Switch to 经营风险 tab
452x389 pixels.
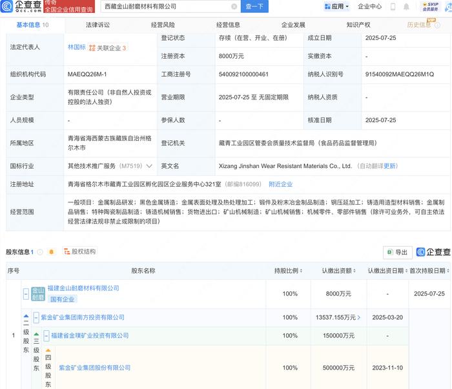[x=163, y=25]
